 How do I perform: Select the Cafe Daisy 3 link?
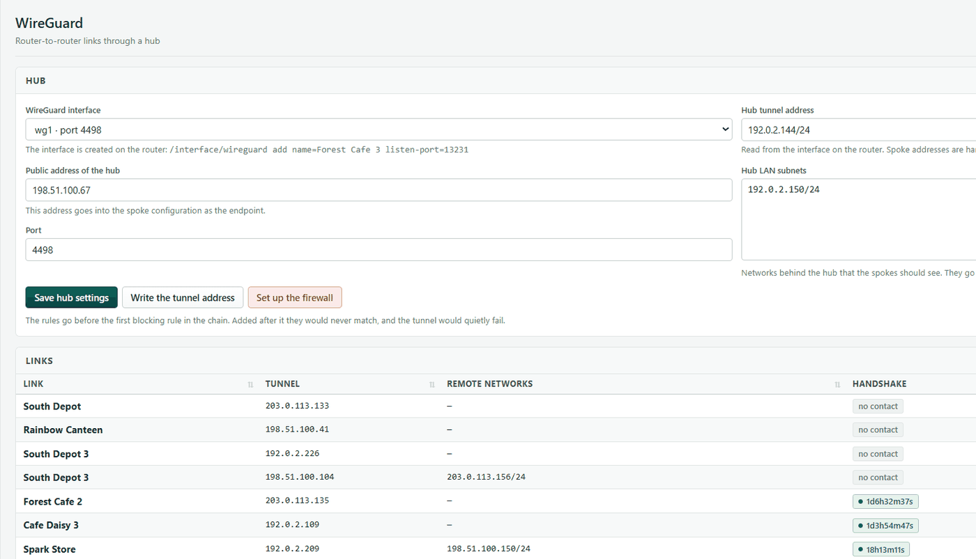(51, 525)
